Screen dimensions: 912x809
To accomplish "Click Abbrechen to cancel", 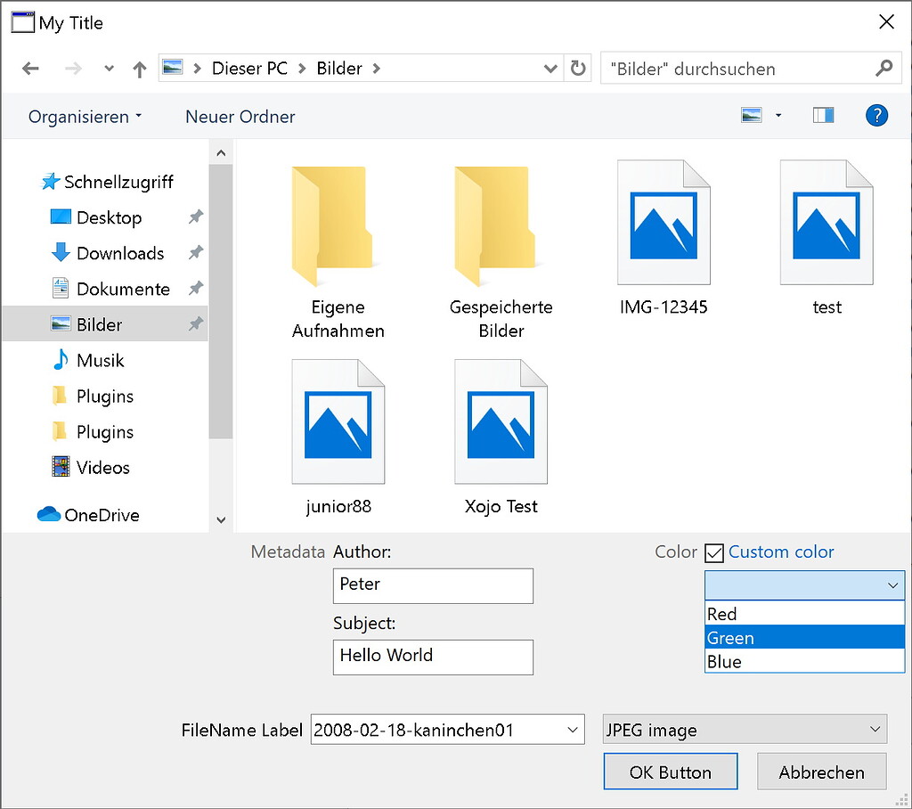I will pyautogui.click(x=821, y=772).
